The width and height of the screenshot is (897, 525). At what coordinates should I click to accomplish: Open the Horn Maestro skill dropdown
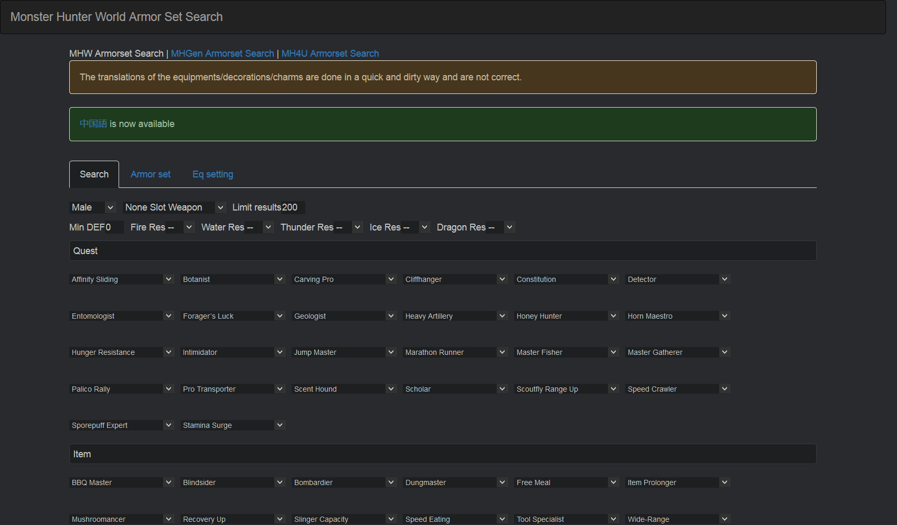click(x=678, y=316)
